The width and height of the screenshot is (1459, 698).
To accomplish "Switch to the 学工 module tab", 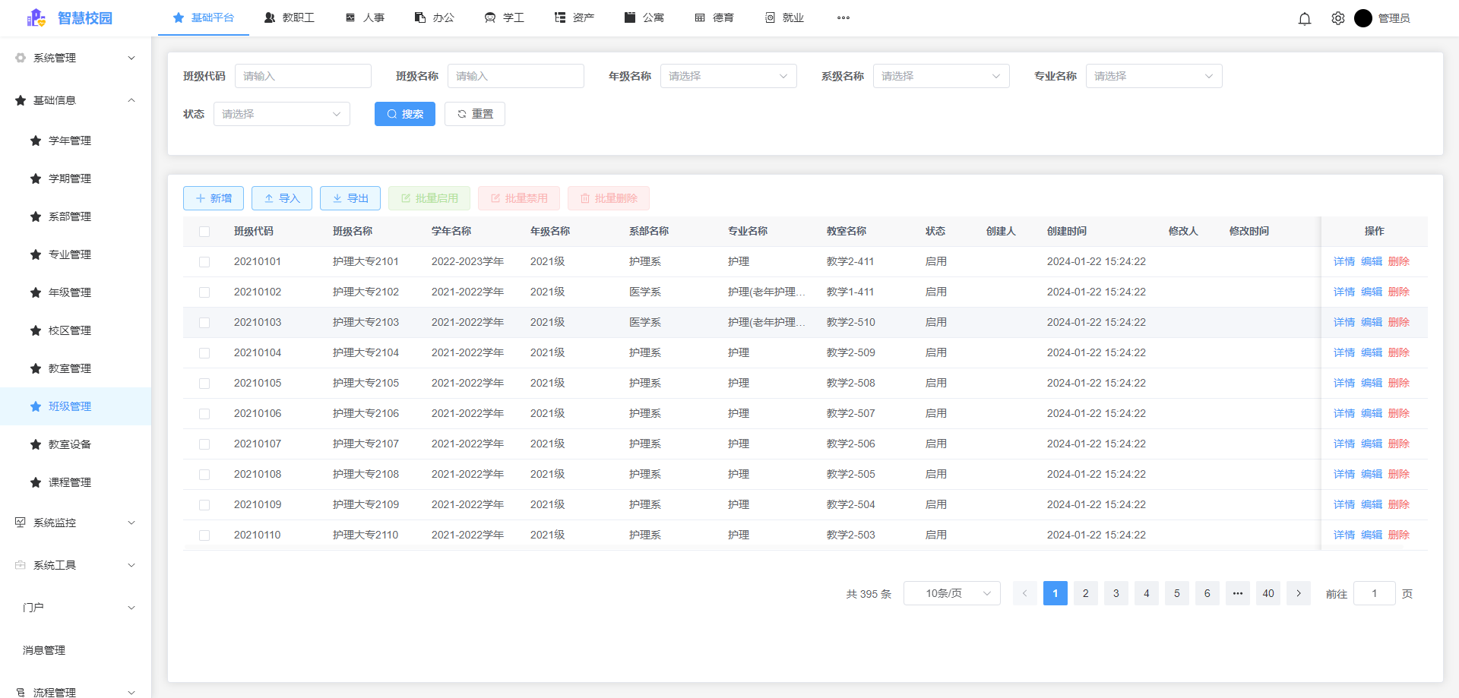I will (504, 17).
